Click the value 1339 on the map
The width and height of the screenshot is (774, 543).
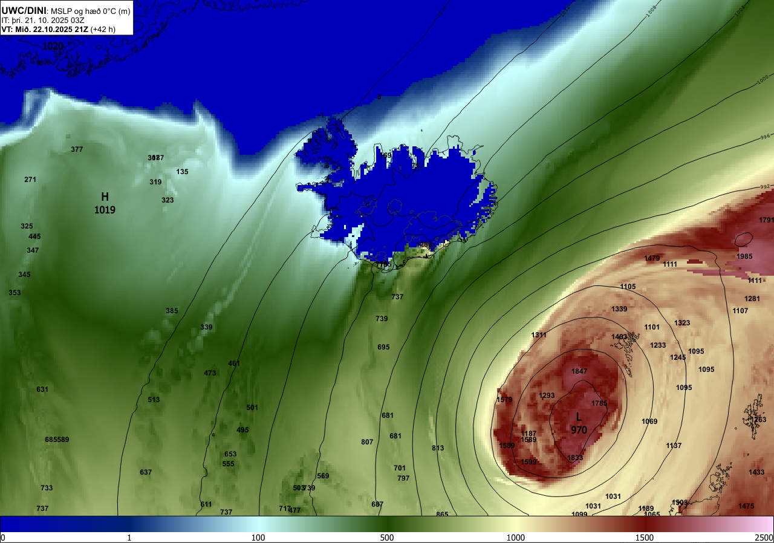coord(619,309)
